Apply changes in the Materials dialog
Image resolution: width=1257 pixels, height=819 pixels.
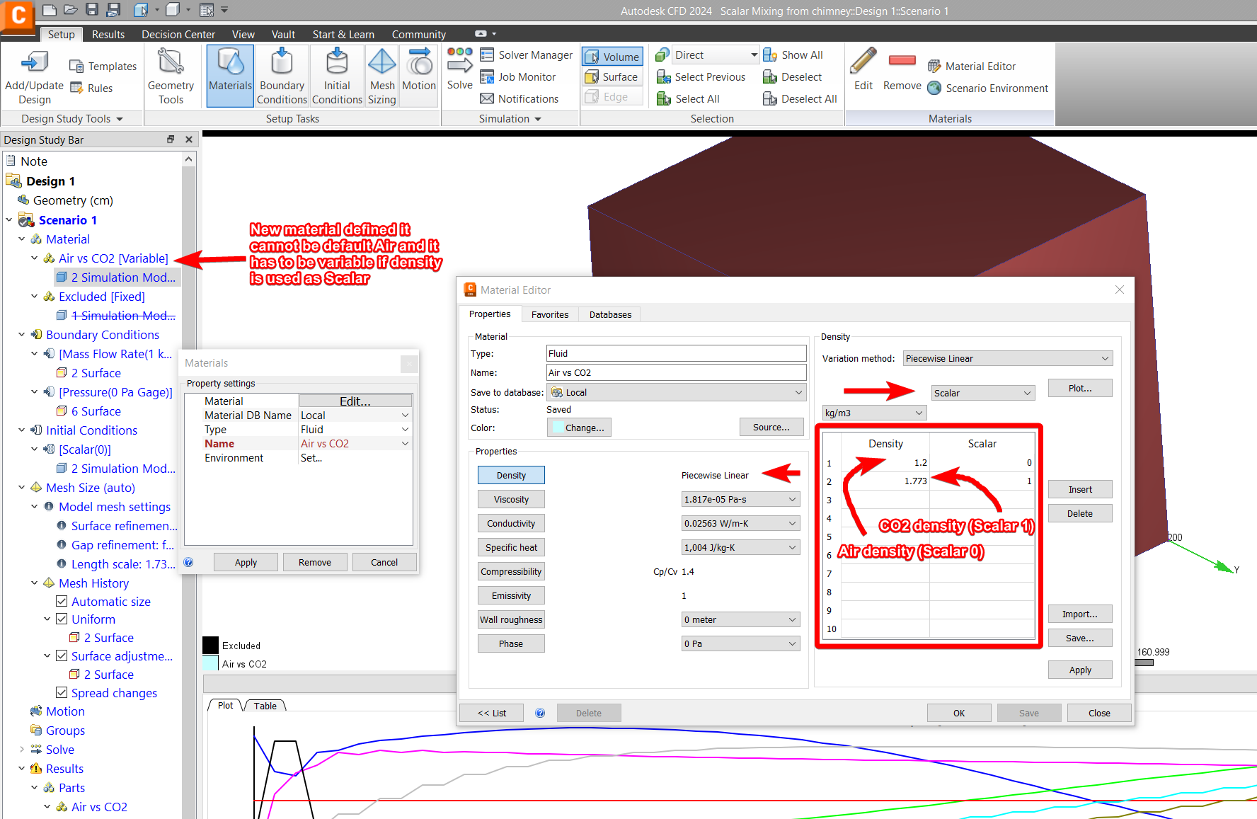coord(246,561)
